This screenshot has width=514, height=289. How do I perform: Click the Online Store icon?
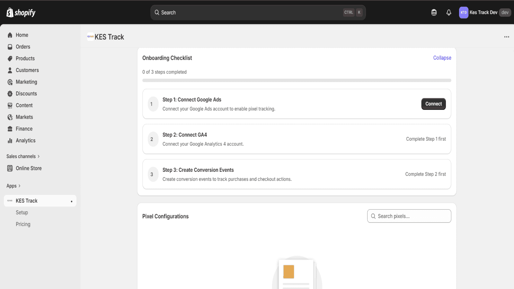coord(10,168)
